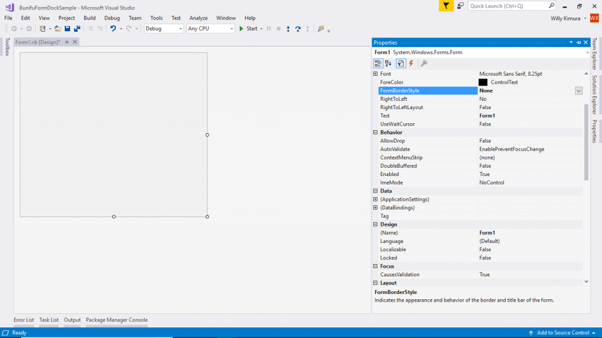Image resolution: width=602 pixels, height=338 pixels.
Task: Click the Undo icon in the toolbar
Action: [x=113, y=28]
